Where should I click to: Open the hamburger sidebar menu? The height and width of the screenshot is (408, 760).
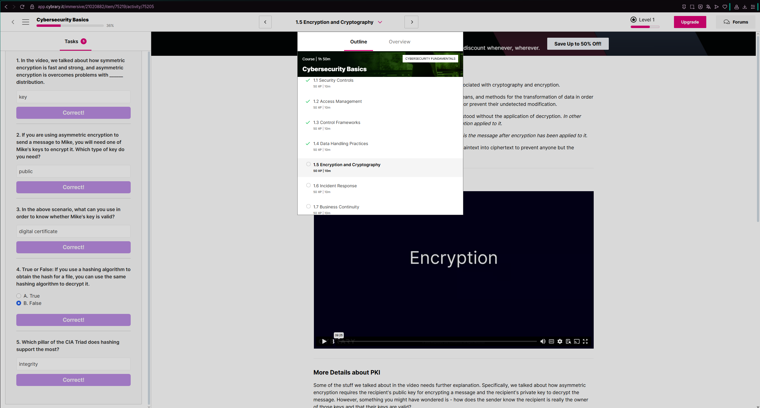click(26, 22)
